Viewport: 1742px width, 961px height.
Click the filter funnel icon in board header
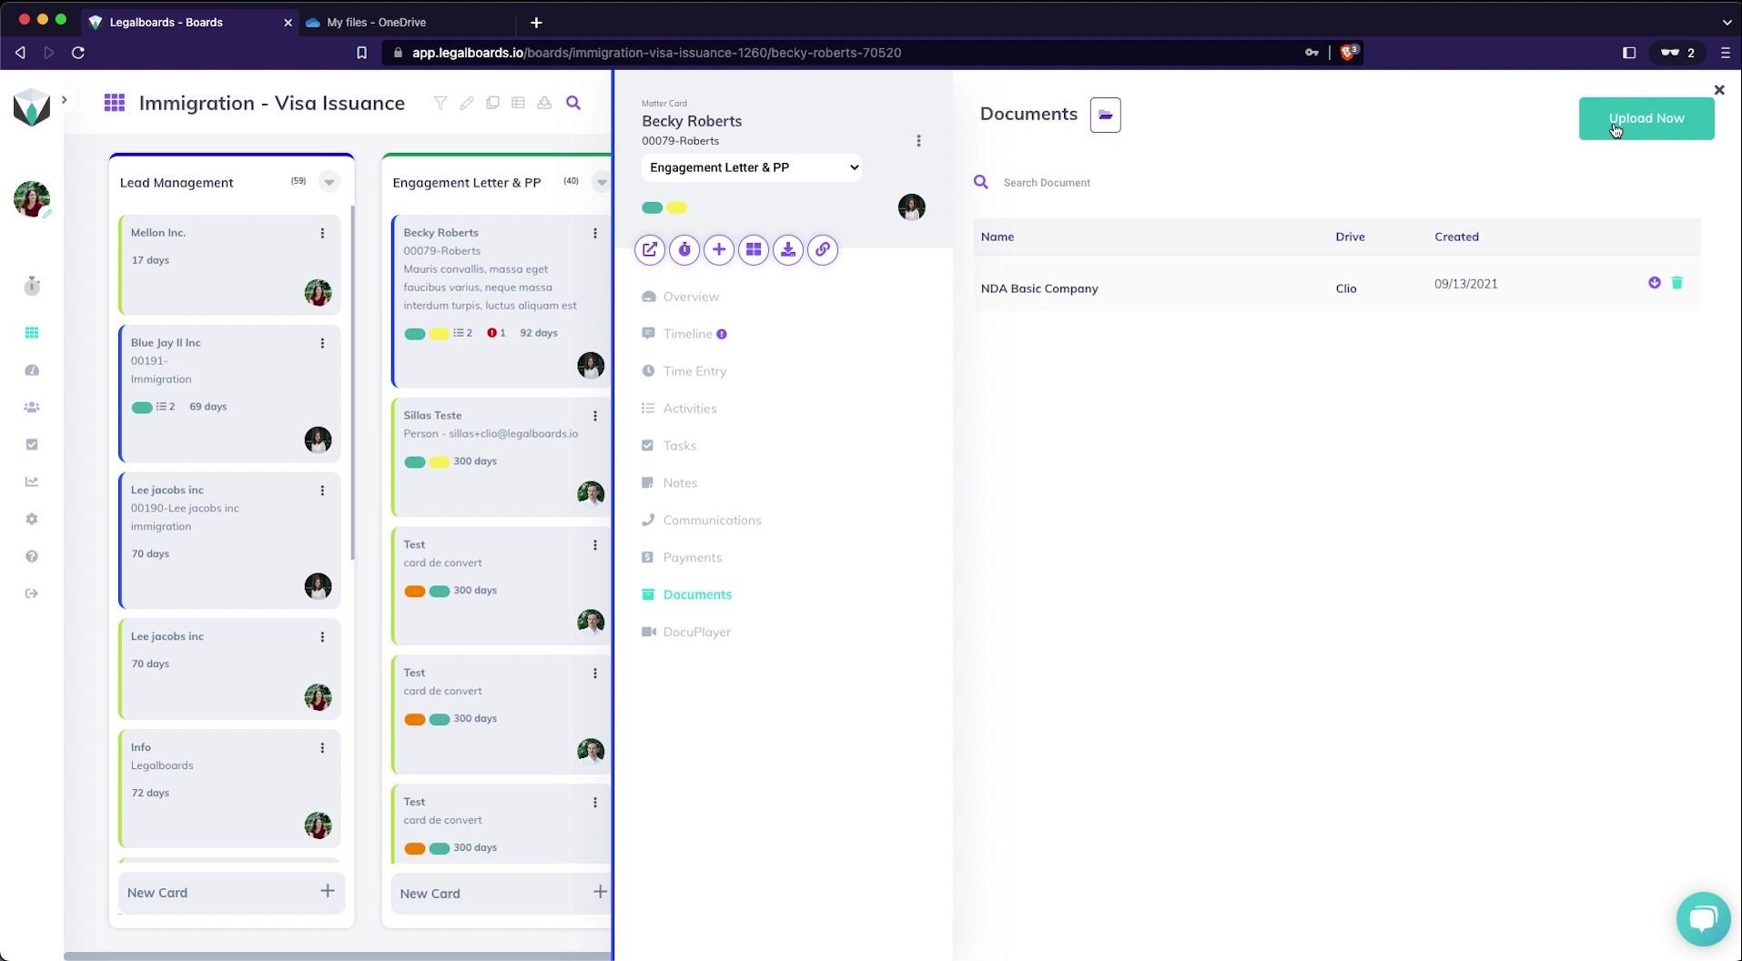point(441,103)
